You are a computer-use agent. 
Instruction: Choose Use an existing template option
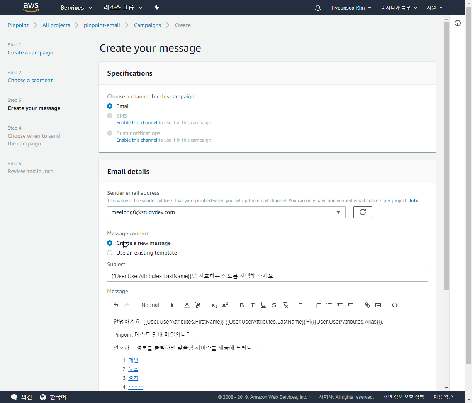click(110, 253)
